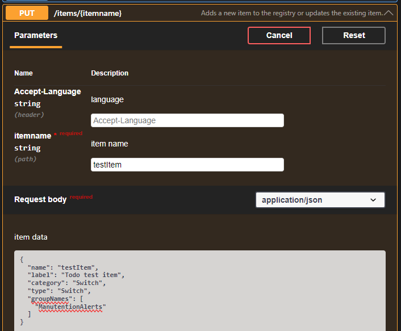Open the application/json content type dropdown
The image size is (401, 331).
pos(320,200)
